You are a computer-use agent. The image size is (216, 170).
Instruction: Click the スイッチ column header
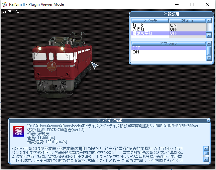[150, 21]
